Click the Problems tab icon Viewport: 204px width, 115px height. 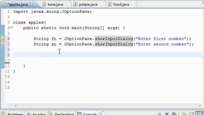(x=4, y=114)
